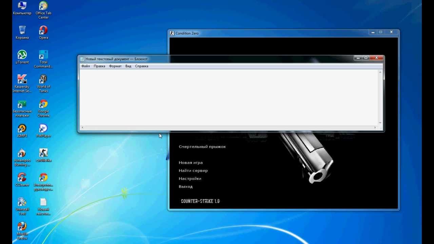Maximize the Notepad window
This screenshot has height=244, width=434.
[x=366, y=58]
